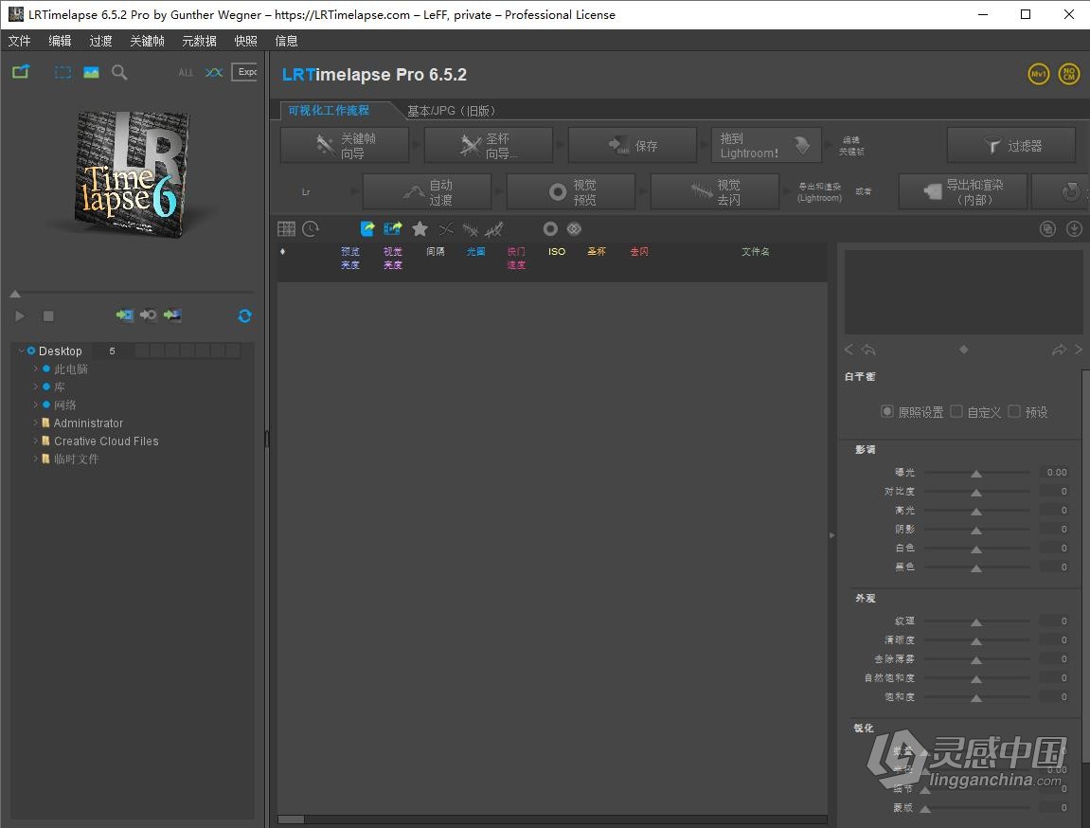This screenshot has width=1090, height=828.
Task: Click the 关键帧向导 button
Action: 344,145
